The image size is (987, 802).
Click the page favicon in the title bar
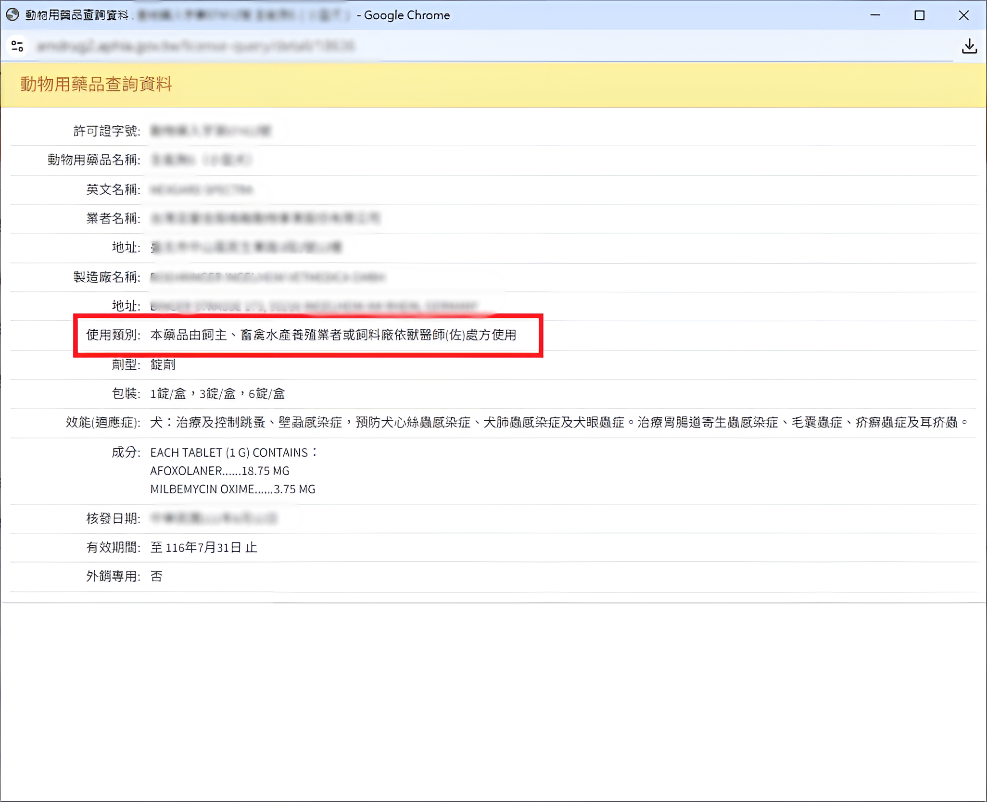coord(12,15)
